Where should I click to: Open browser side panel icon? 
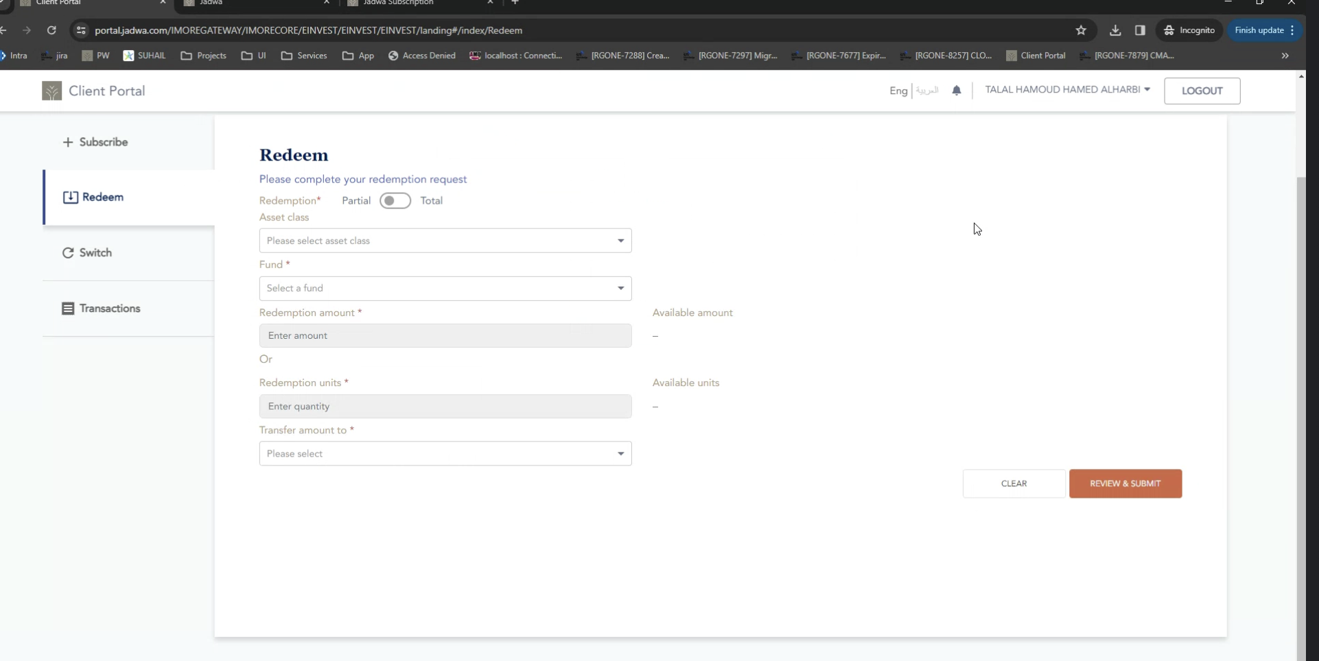pyautogui.click(x=1140, y=30)
